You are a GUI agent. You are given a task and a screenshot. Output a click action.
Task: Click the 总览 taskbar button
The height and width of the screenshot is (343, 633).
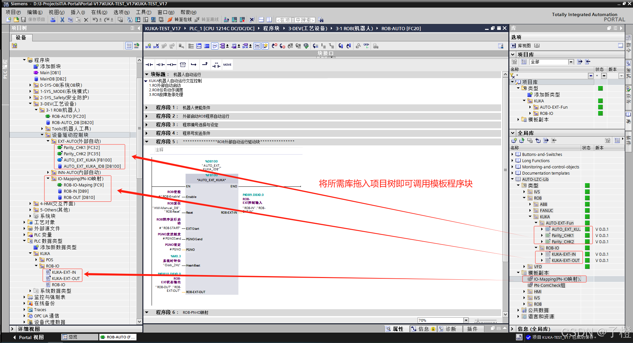tap(80, 337)
